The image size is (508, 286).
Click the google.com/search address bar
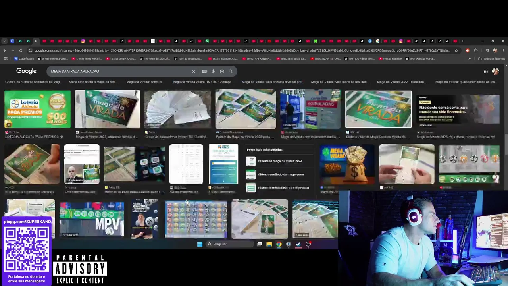point(242,50)
